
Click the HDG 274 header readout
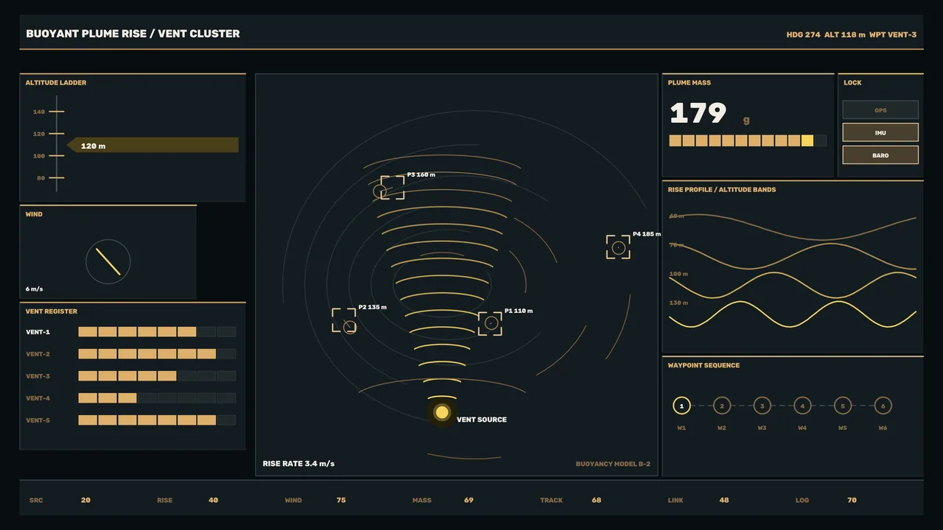[x=803, y=35]
